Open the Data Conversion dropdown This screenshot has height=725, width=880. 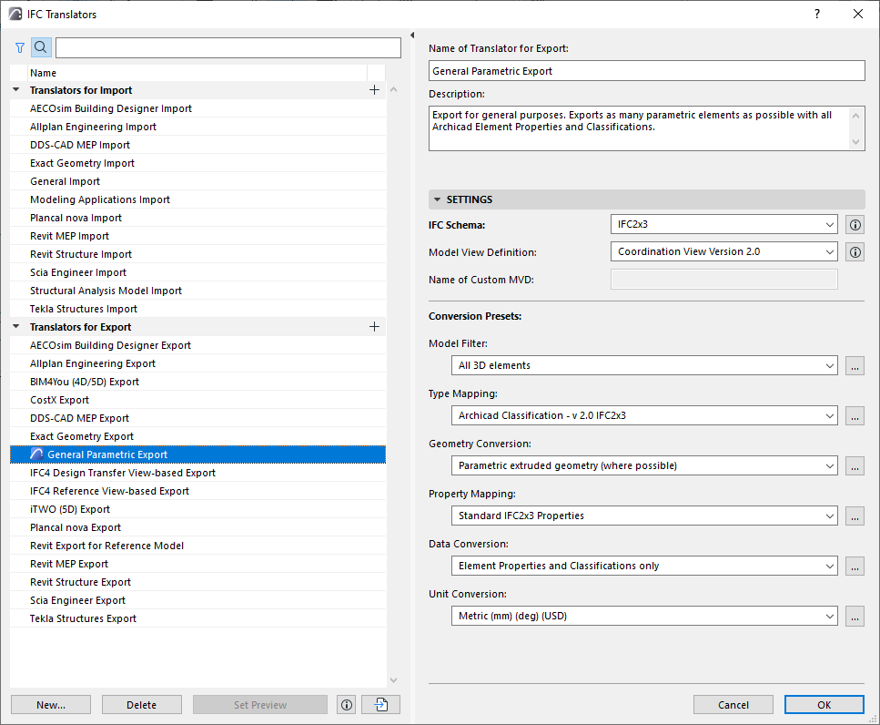(x=644, y=567)
